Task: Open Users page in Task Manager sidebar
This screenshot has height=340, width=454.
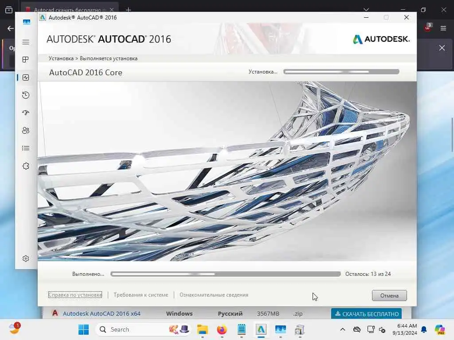Action: coord(26,131)
